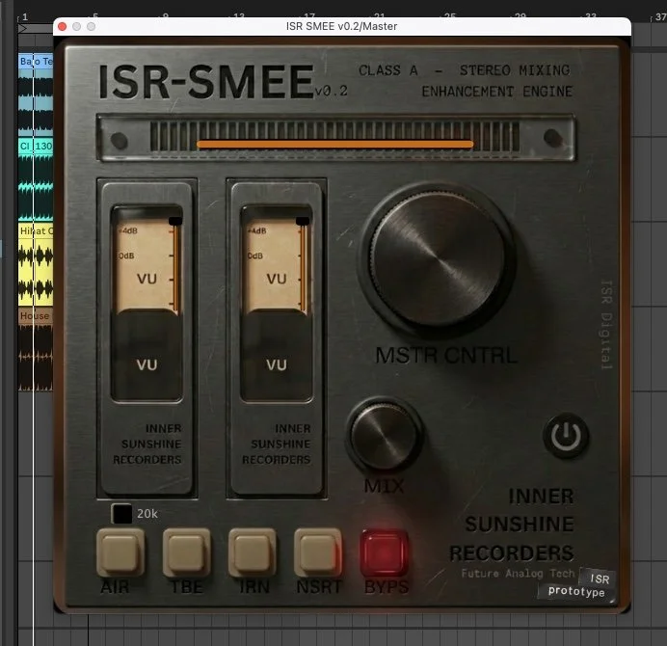
Task: Toggle the red BYPS bypass button
Action: point(385,552)
